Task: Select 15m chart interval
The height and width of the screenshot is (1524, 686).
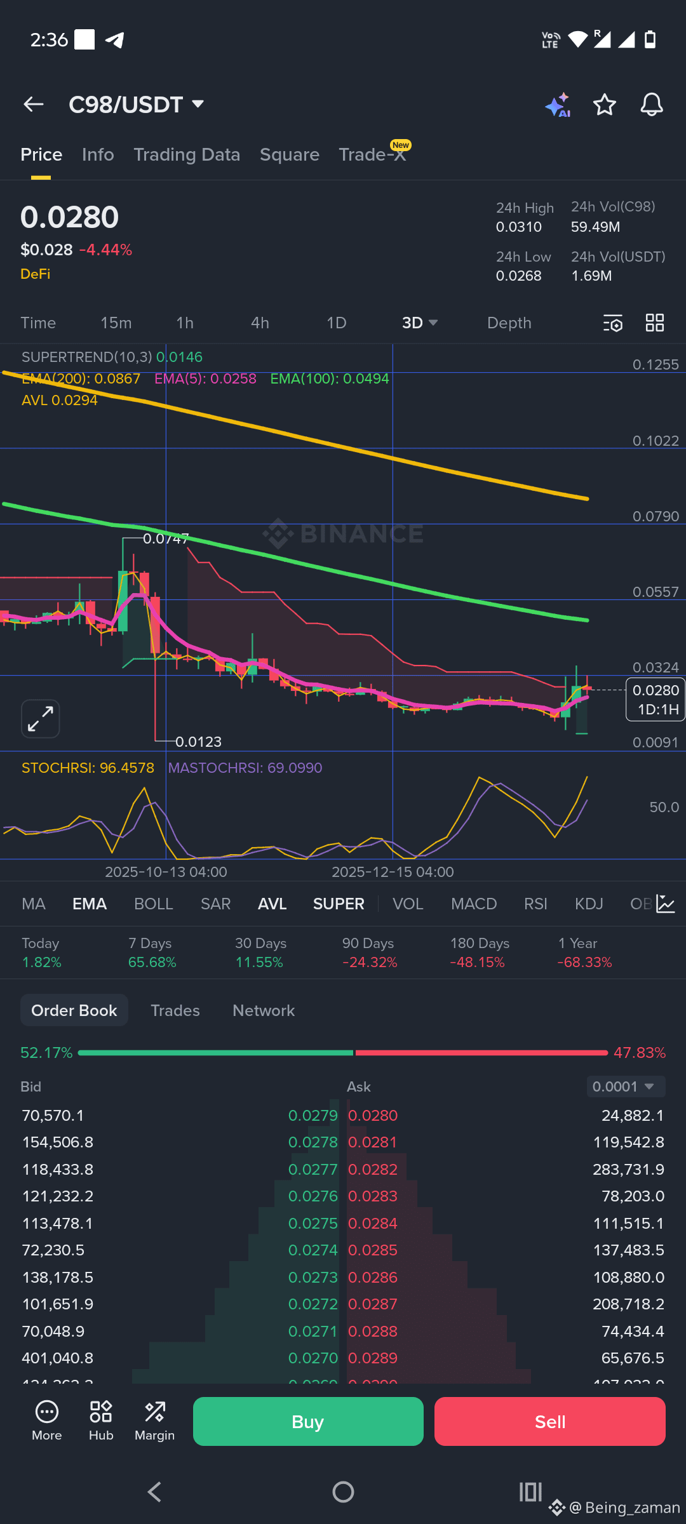Action: click(x=116, y=323)
